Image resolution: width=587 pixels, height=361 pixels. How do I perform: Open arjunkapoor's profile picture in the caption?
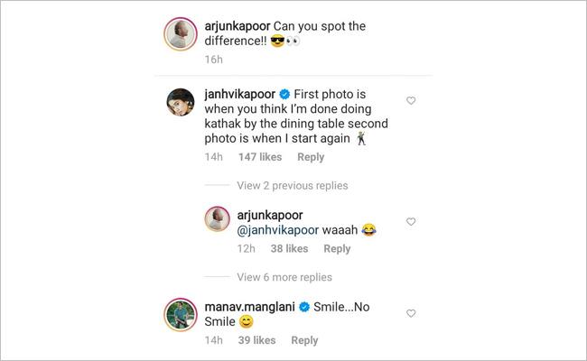(182, 34)
